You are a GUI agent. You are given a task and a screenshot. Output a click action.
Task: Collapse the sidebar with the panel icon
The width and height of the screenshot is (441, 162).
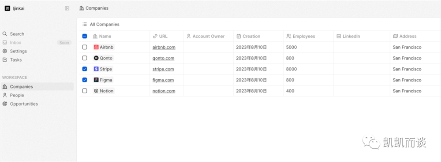(67, 8)
